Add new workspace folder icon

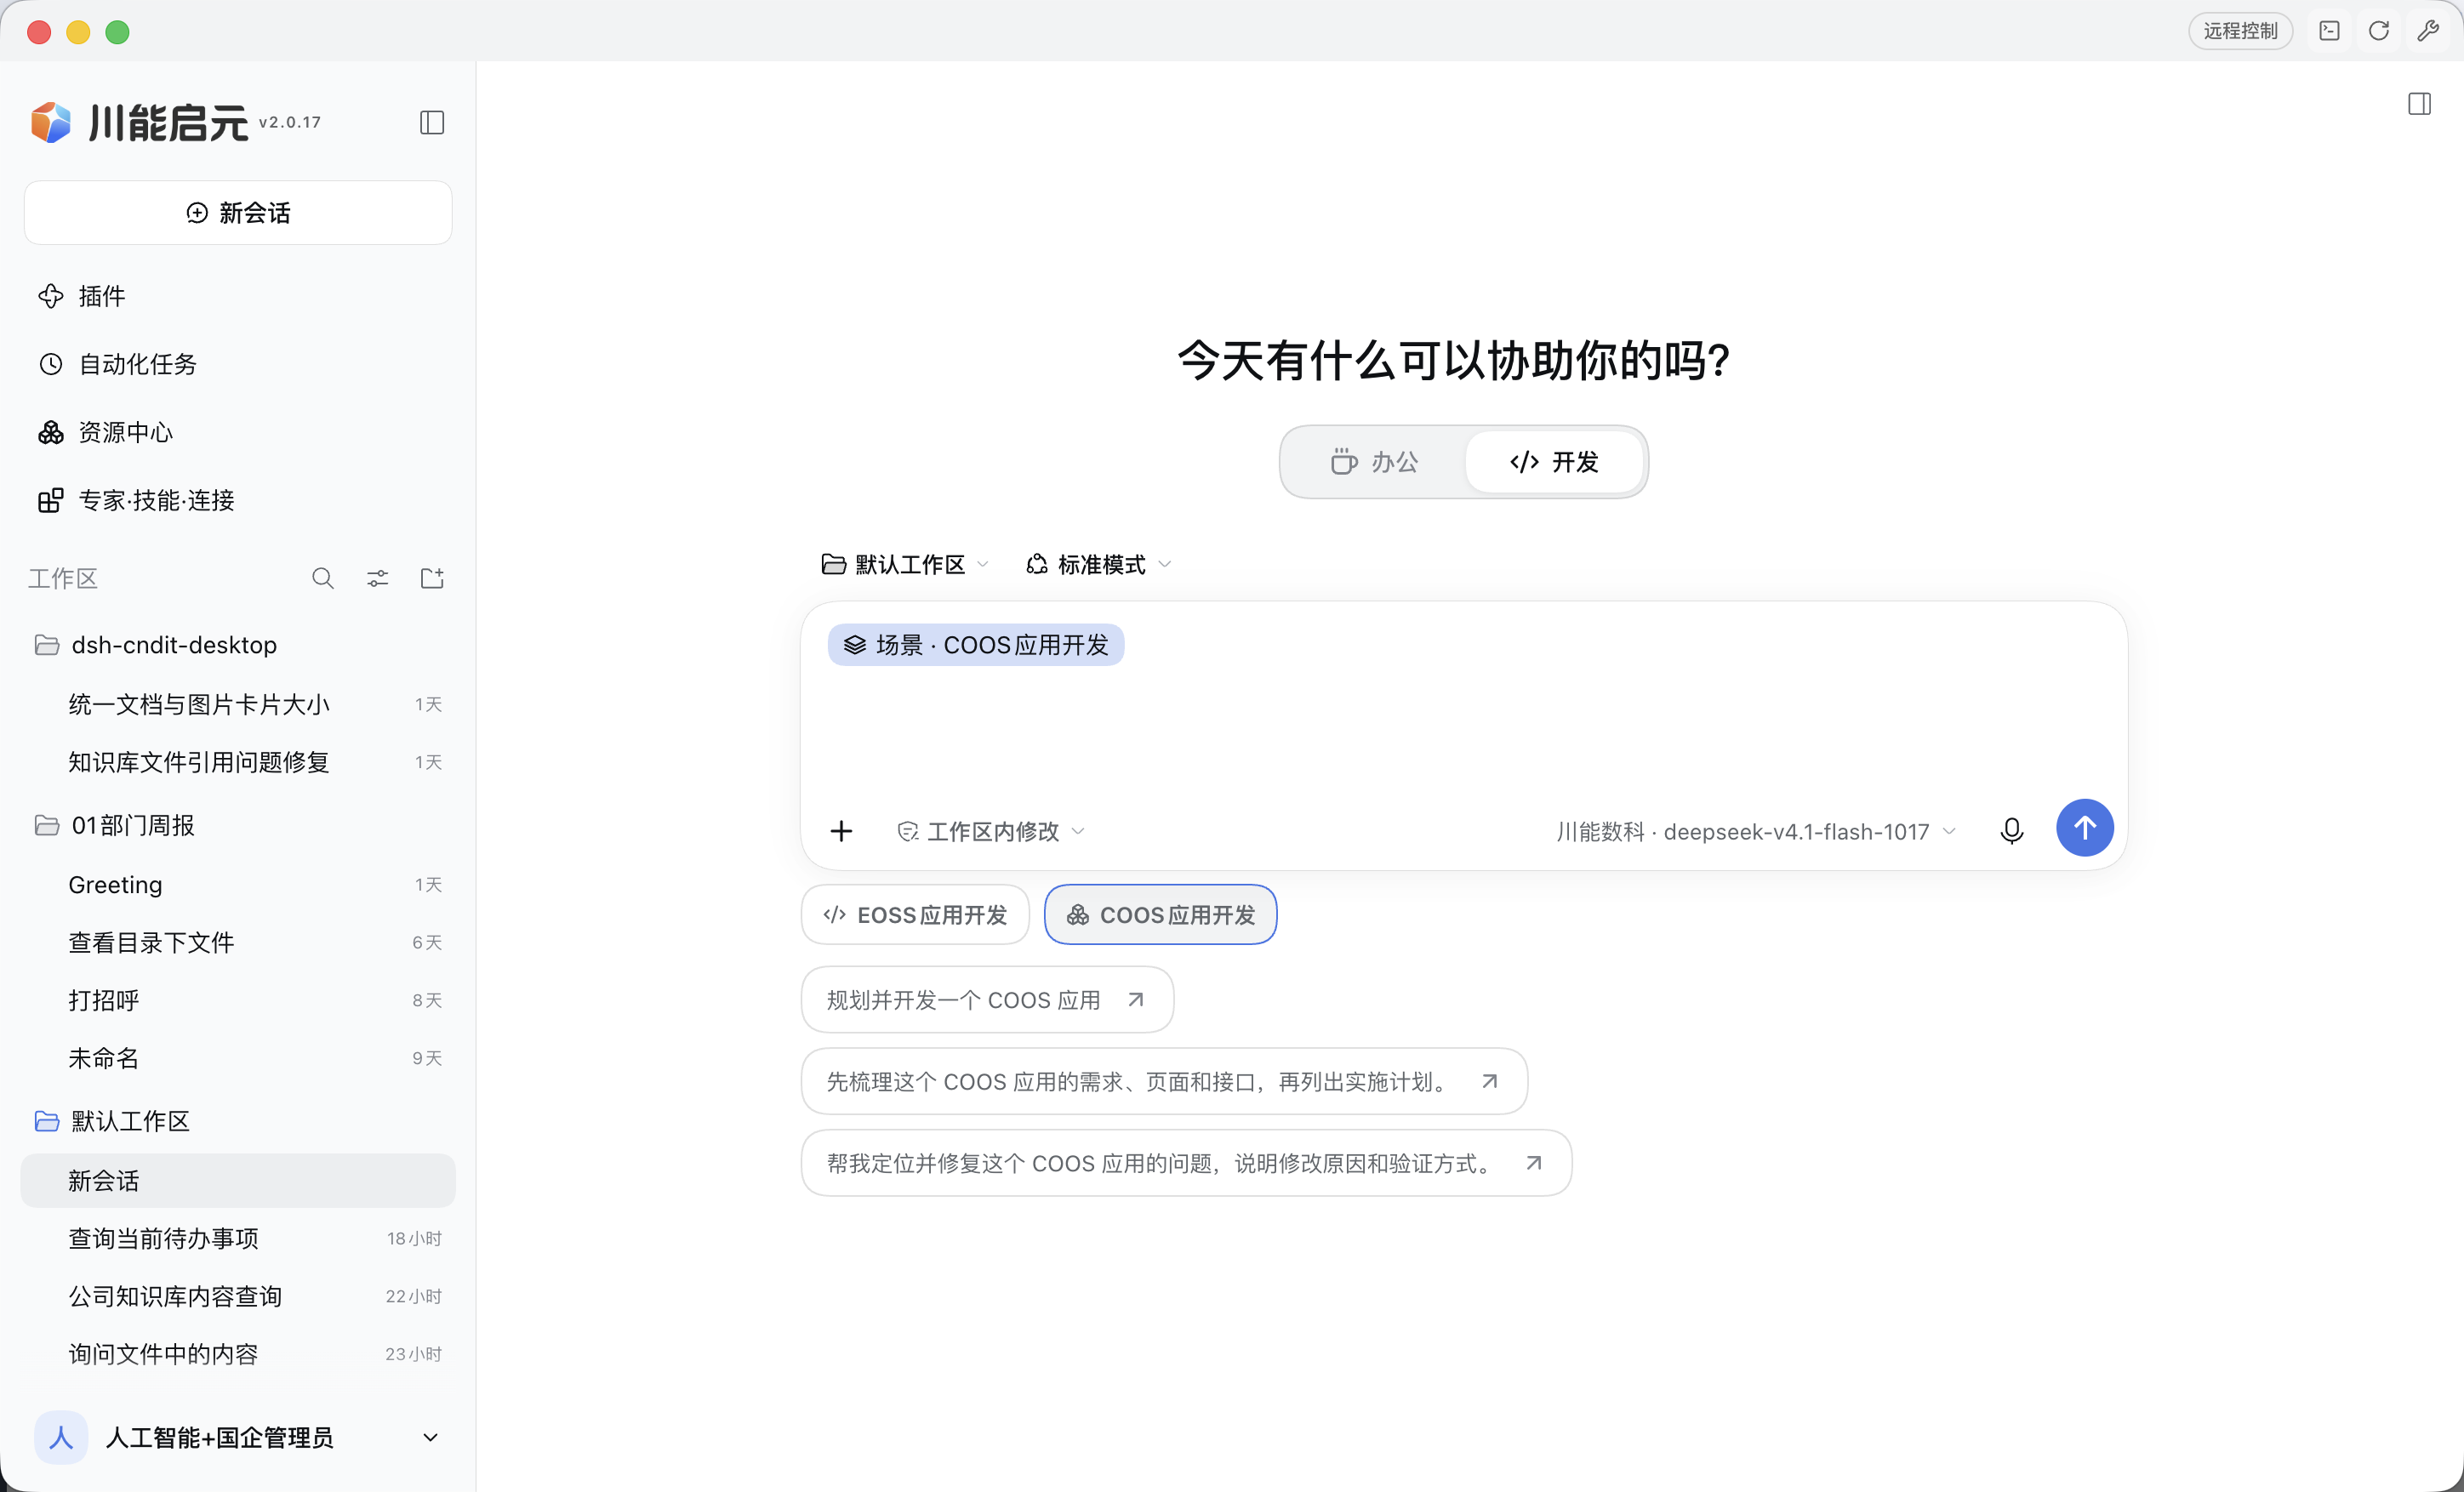click(432, 578)
